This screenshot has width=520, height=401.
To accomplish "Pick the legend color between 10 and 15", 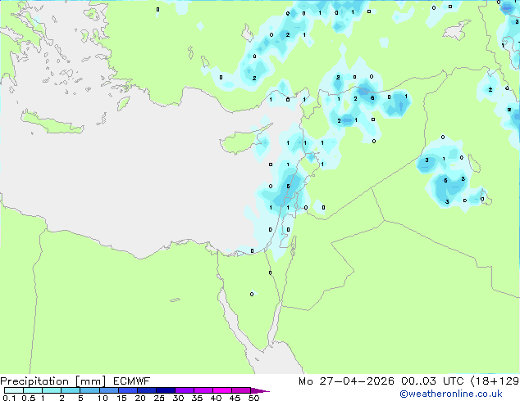I will pos(108,390).
